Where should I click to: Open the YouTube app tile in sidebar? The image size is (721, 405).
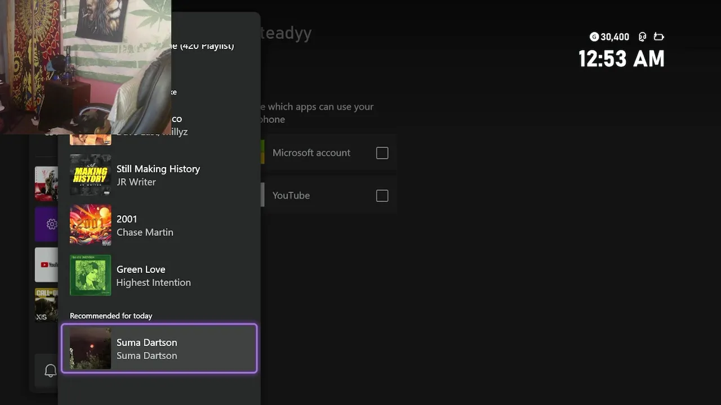coord(47,264)
